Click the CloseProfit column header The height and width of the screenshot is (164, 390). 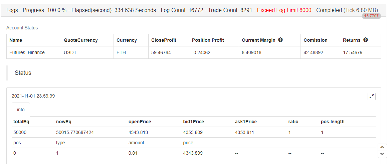point(164,40)
